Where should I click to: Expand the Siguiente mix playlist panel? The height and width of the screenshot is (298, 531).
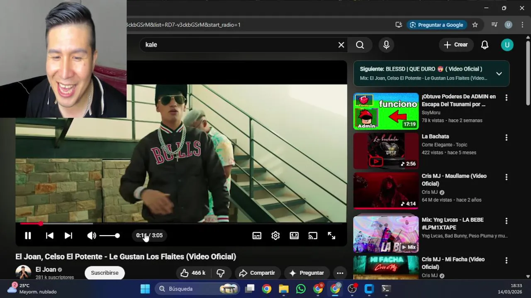499,74
